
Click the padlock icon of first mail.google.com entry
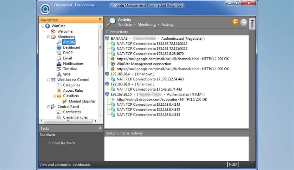click(x=113, y=59)
